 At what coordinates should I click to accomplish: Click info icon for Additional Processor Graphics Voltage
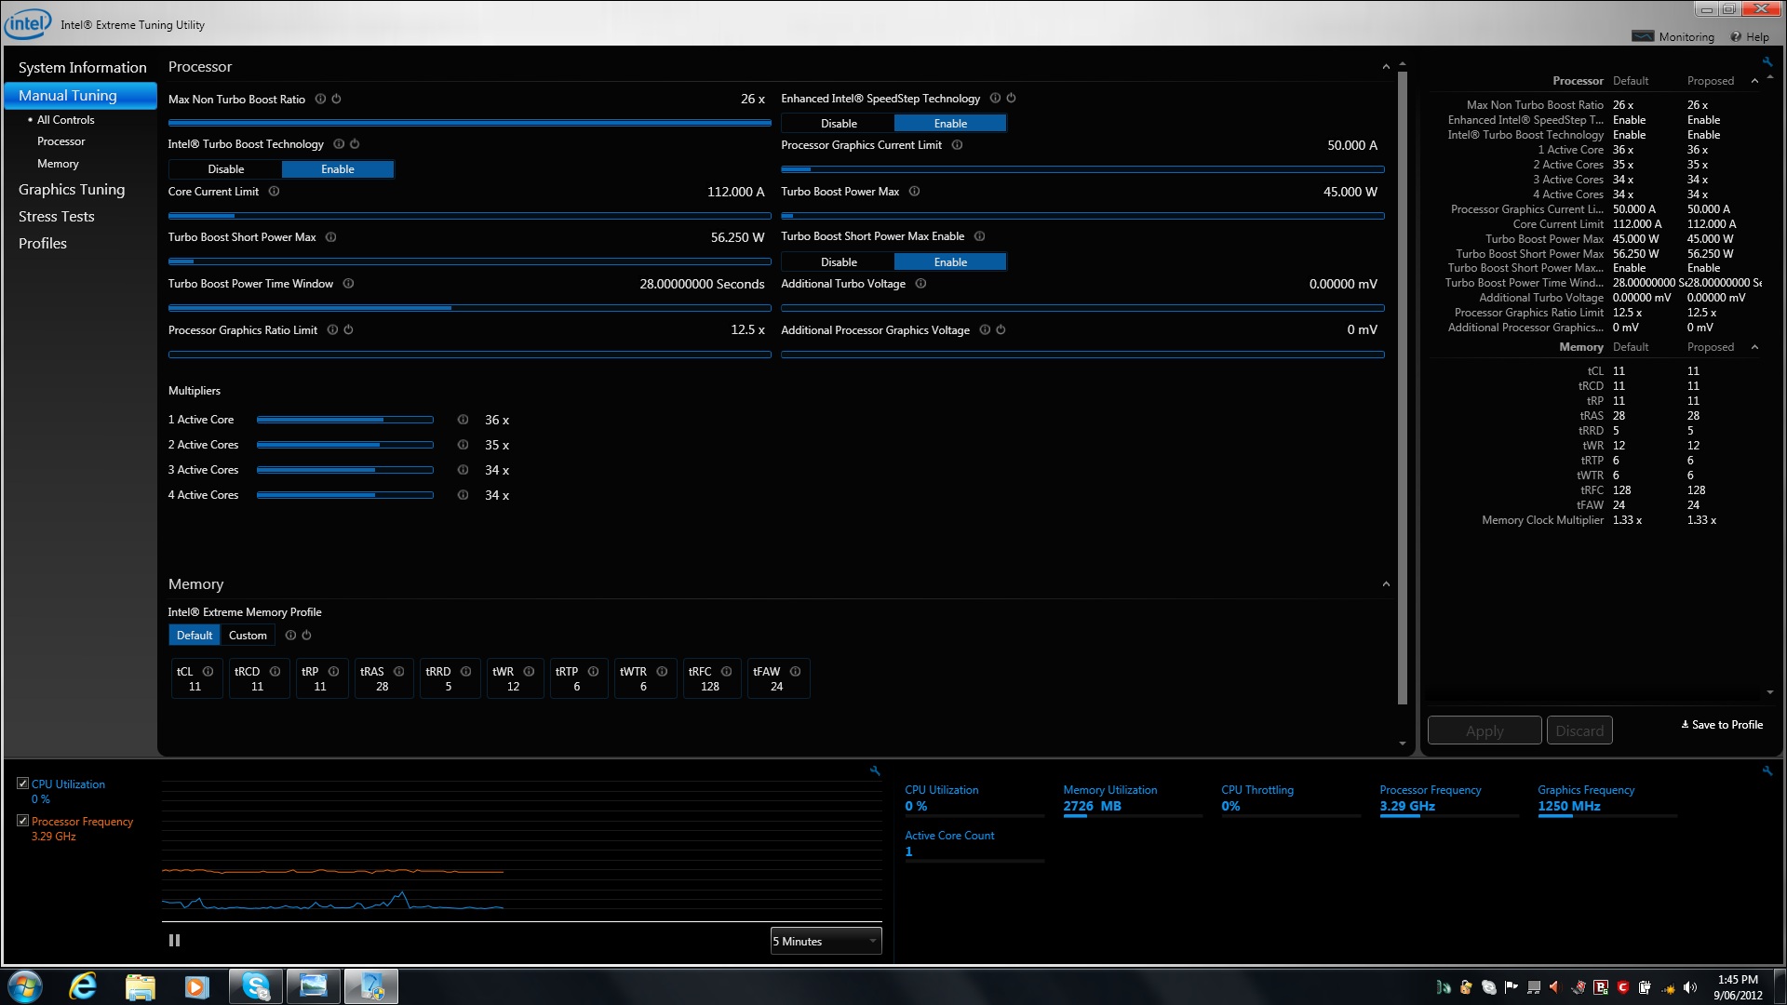click(985, 330)
